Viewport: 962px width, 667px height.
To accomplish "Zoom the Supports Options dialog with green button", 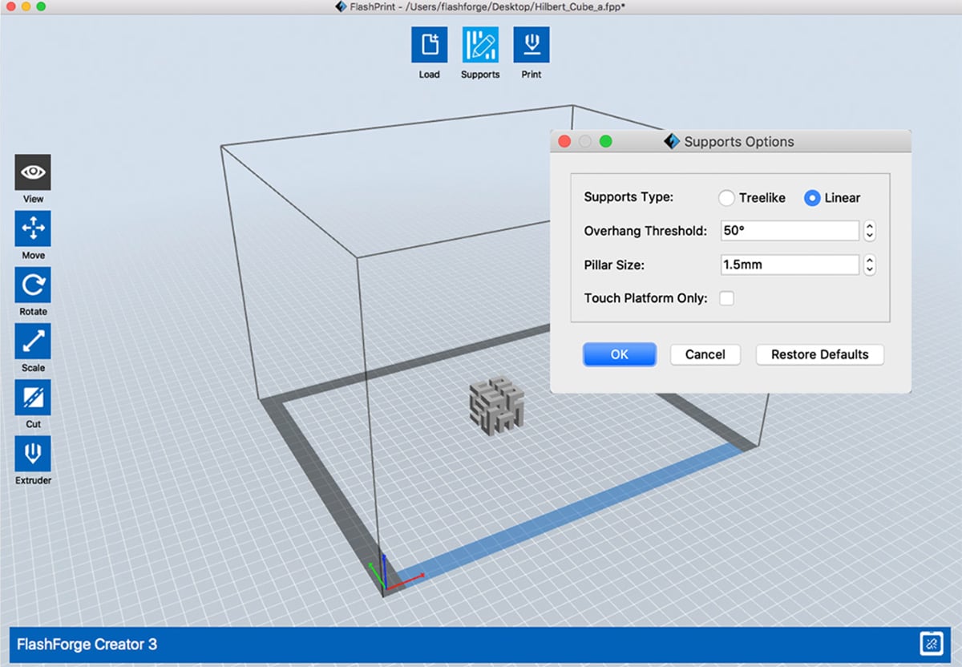I will tap(606, 141).
